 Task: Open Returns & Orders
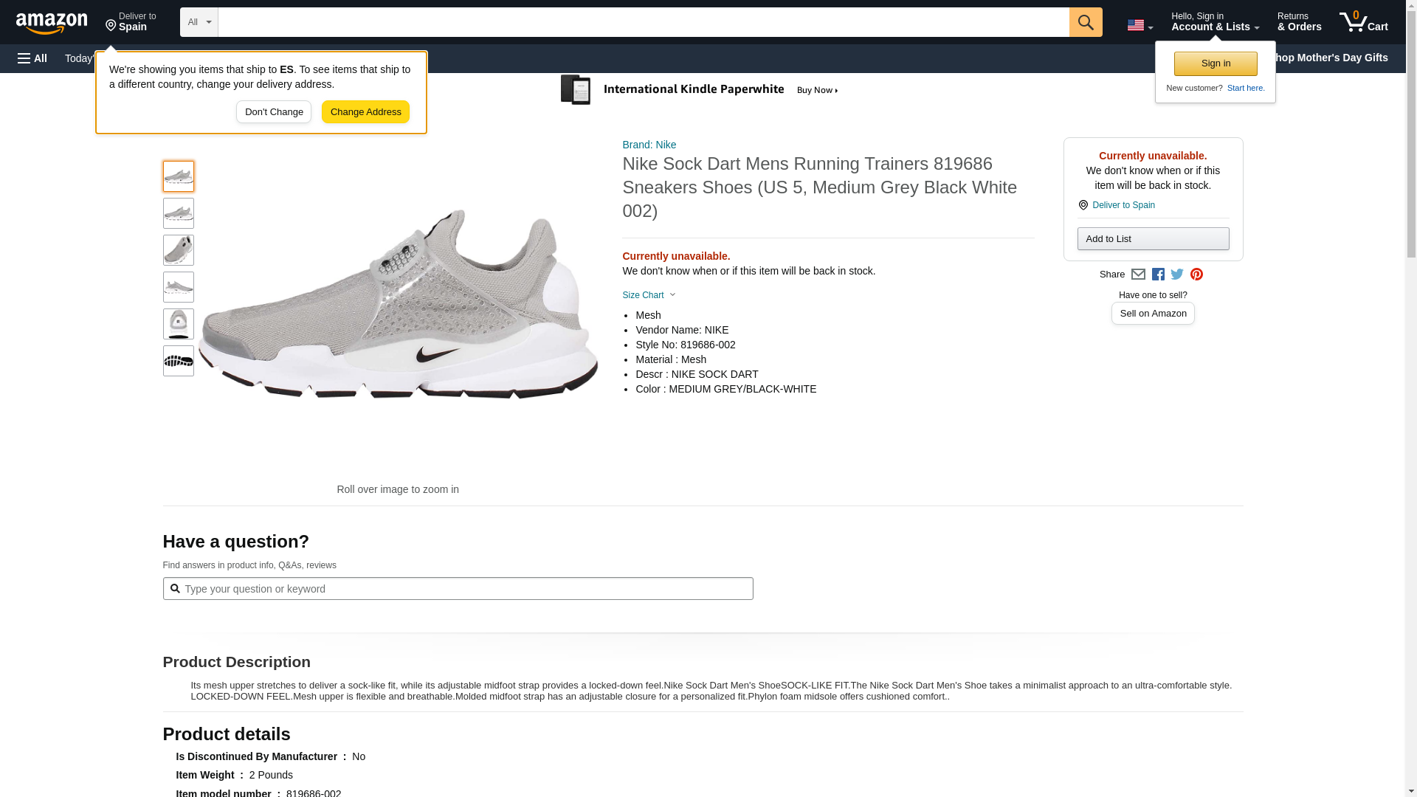1299,22
